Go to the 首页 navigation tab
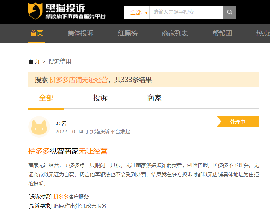This screenshot has height=222, width=270. [x=37, y=33]
